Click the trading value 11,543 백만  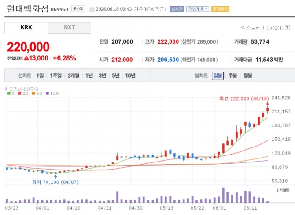(269, 60)
